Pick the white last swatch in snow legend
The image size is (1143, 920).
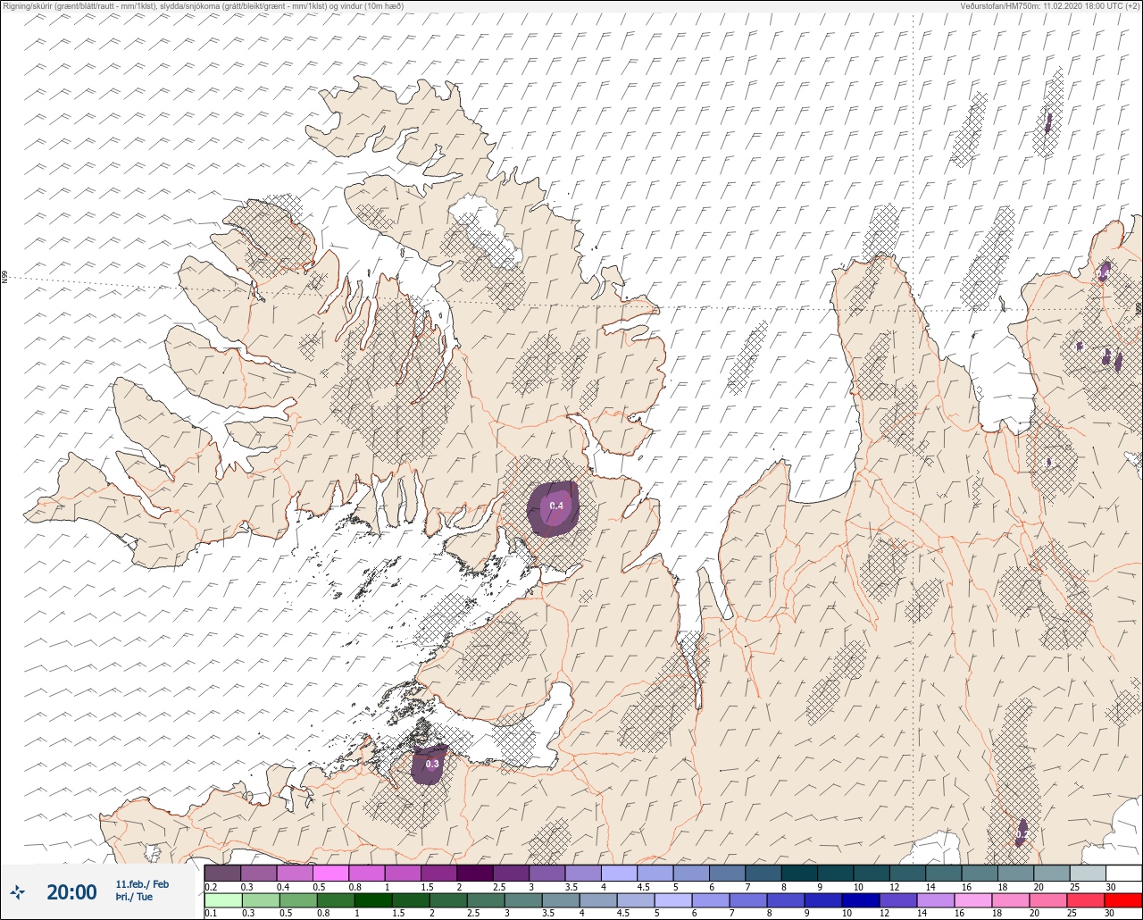(x=1123, y=873)
